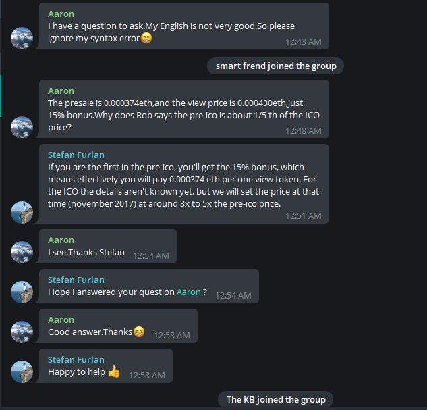Image resolution: width=427 pixels, height=410 pixels.
Task: Click "The KB joined the group" notice
Action: (x=276, y=399)
